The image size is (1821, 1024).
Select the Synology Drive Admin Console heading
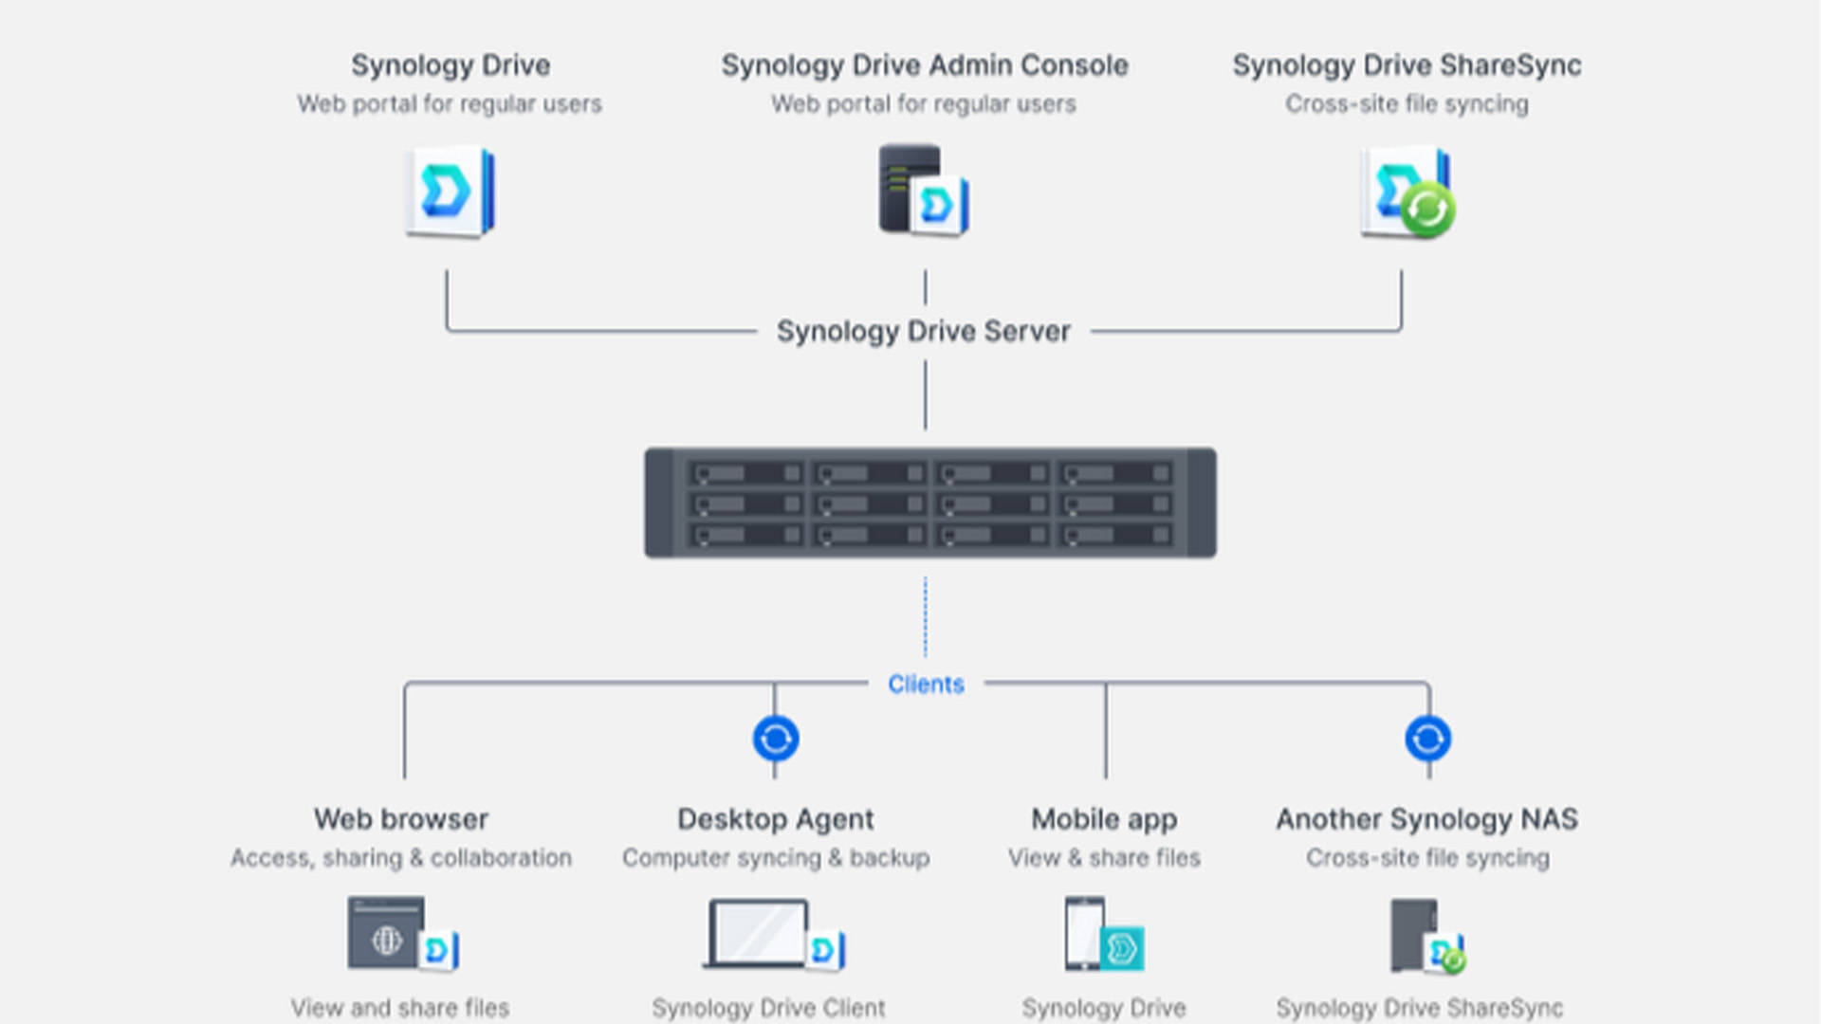[925, 65]
